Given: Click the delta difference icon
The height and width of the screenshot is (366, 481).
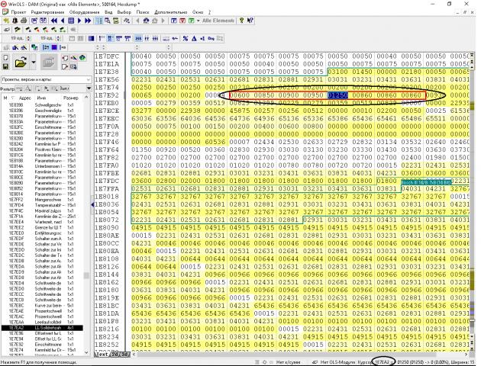Looking at the screenshot, I should pos(194,38).
